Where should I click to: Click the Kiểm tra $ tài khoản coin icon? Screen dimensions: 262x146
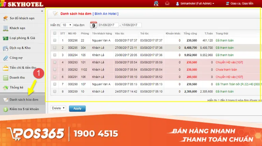click(5, 109)
